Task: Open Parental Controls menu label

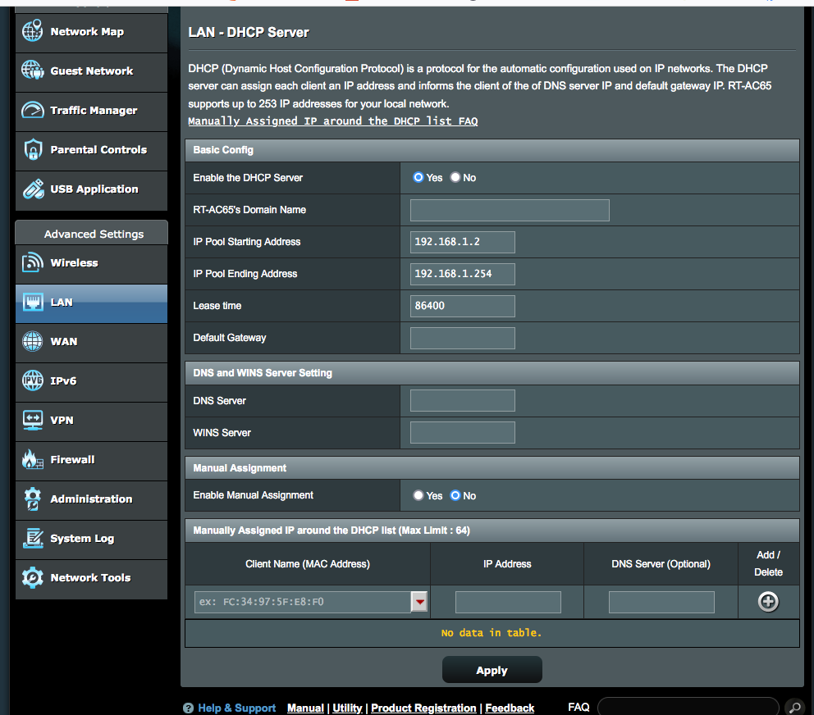Action: point(98,150)
